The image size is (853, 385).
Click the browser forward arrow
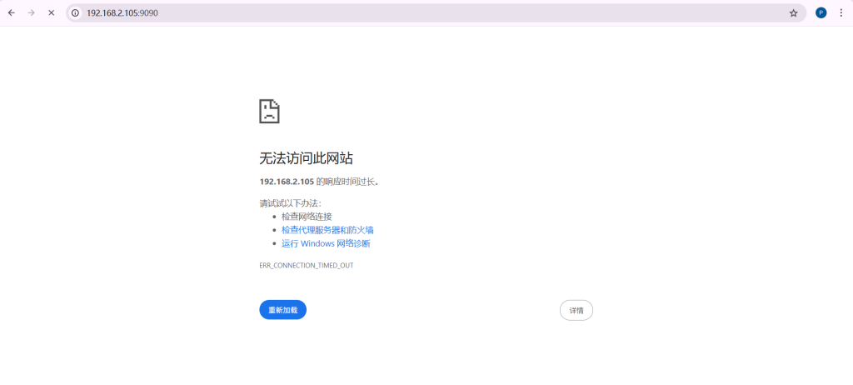coord(32,13)
